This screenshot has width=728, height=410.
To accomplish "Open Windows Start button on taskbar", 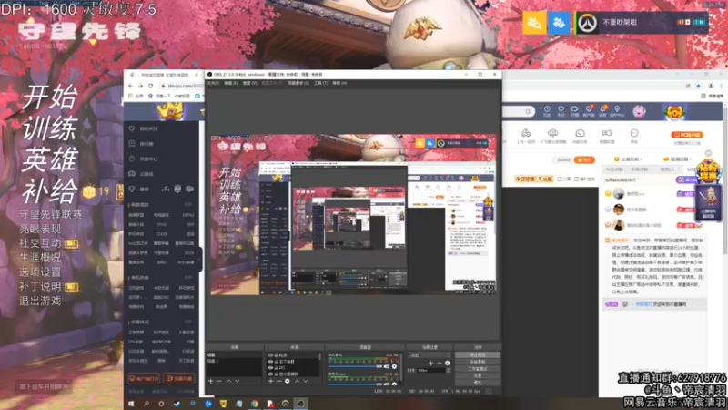I will [131, 404].
